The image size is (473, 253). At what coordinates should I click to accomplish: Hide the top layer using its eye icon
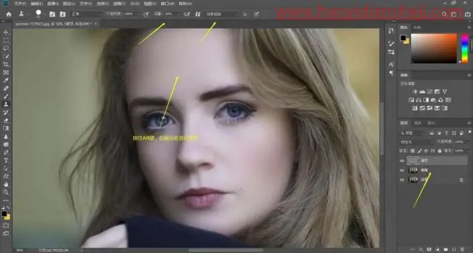[402, 161]
